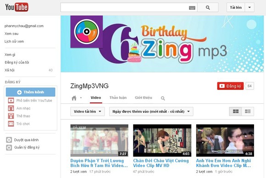Open the Anh Yêu Em Hơn Anh Nghĩ thumbnail
266x178 pixels.
(225, 140)
